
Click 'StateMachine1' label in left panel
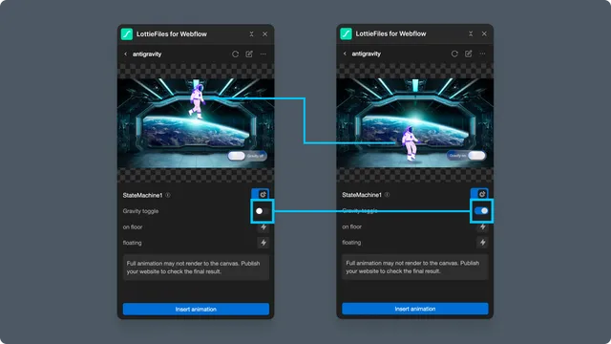click(142, 195)
